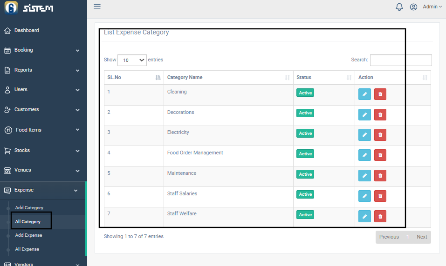Sort table by Status column

[x=324, y=78]
